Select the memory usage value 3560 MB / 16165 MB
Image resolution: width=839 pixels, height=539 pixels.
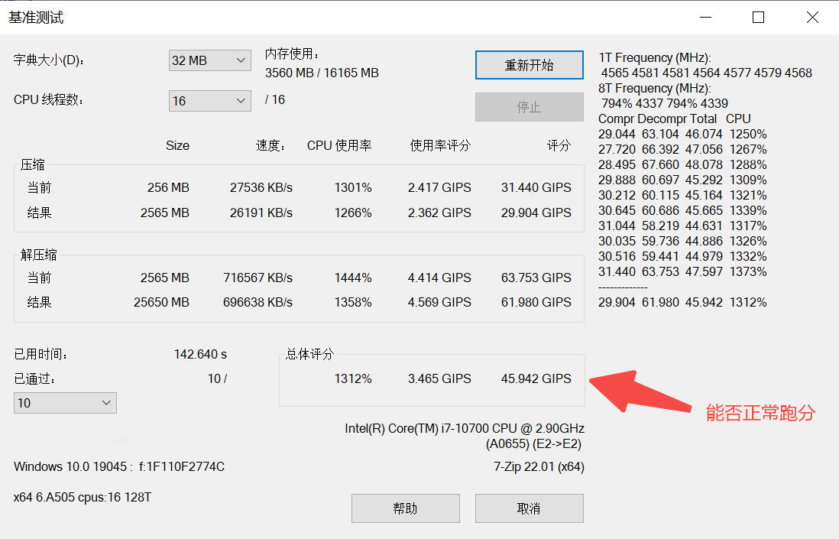(322, 73)
